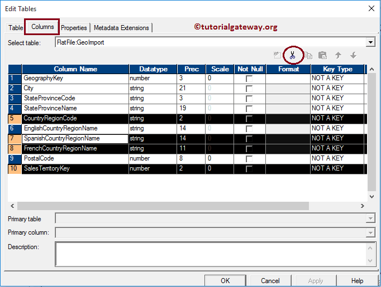Screen dimensions: 381x287
Task: Click the CountryRegionCode column name cell
Action: click(x=75, y=119)
